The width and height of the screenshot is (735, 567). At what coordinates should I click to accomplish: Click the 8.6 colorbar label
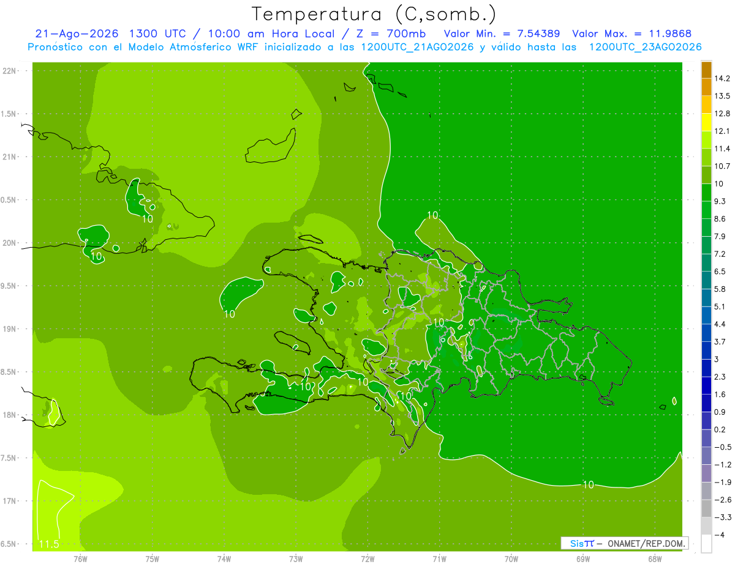tap(720, 219)
